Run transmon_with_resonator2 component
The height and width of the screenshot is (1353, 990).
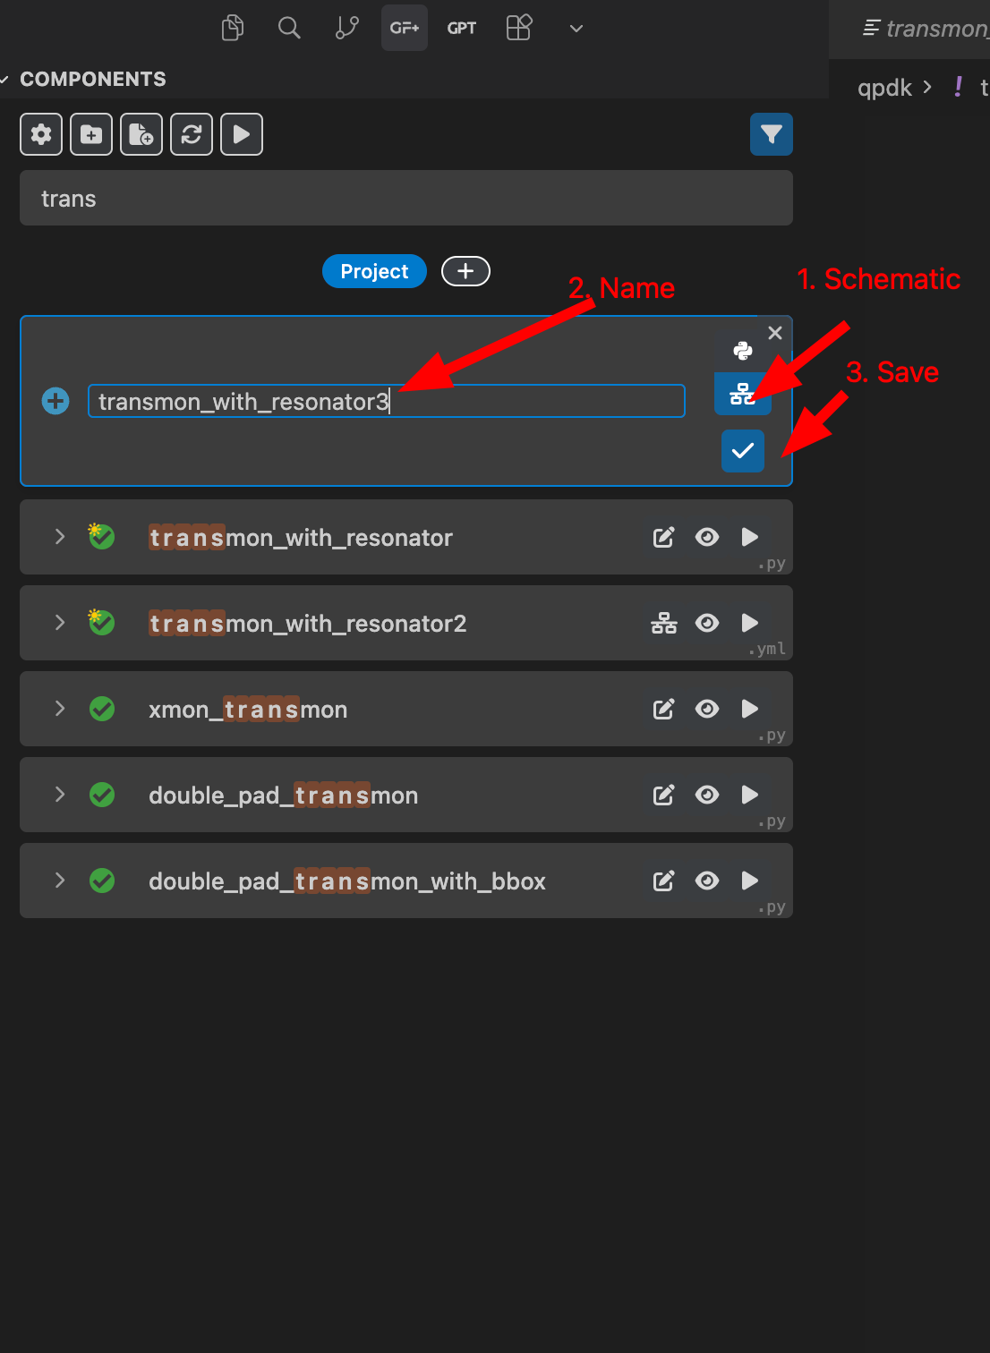pyautogui.click(x=750, y=623)
